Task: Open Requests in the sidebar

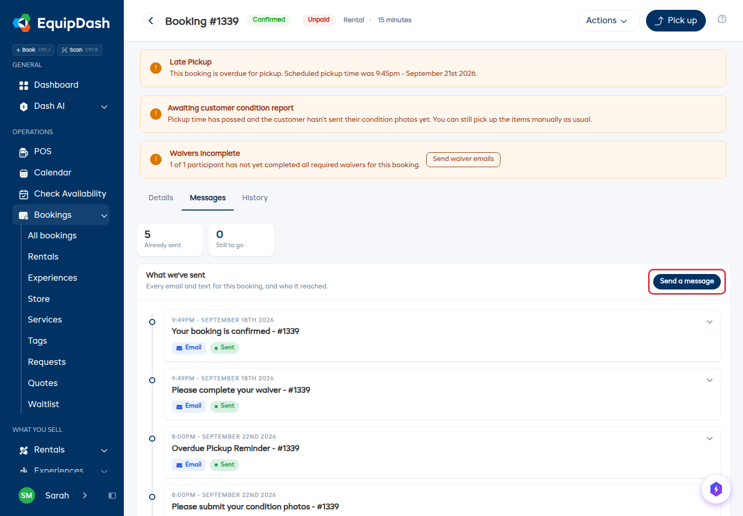Action: tap(47, 362)
